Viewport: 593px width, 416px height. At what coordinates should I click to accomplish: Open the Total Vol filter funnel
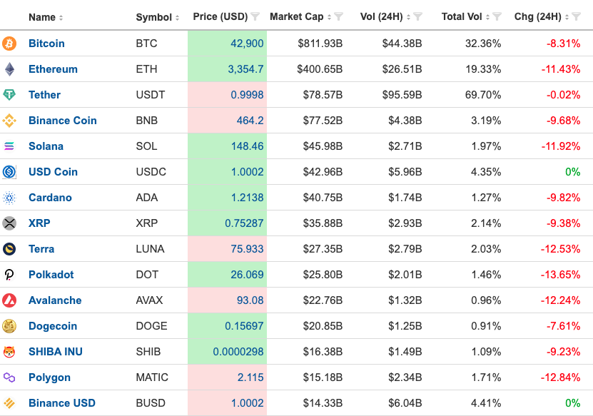coord(497,16)
